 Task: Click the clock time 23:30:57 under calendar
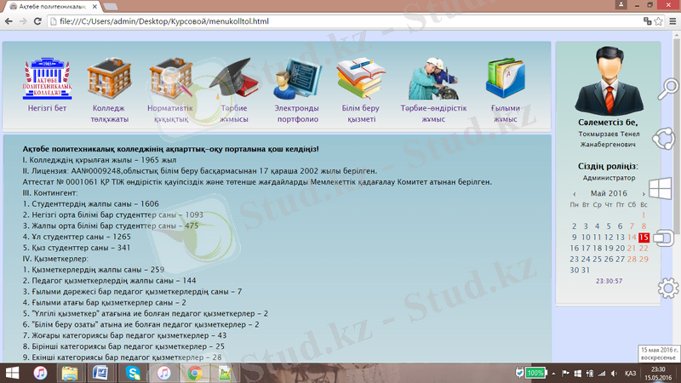click(x=609, y=281)
